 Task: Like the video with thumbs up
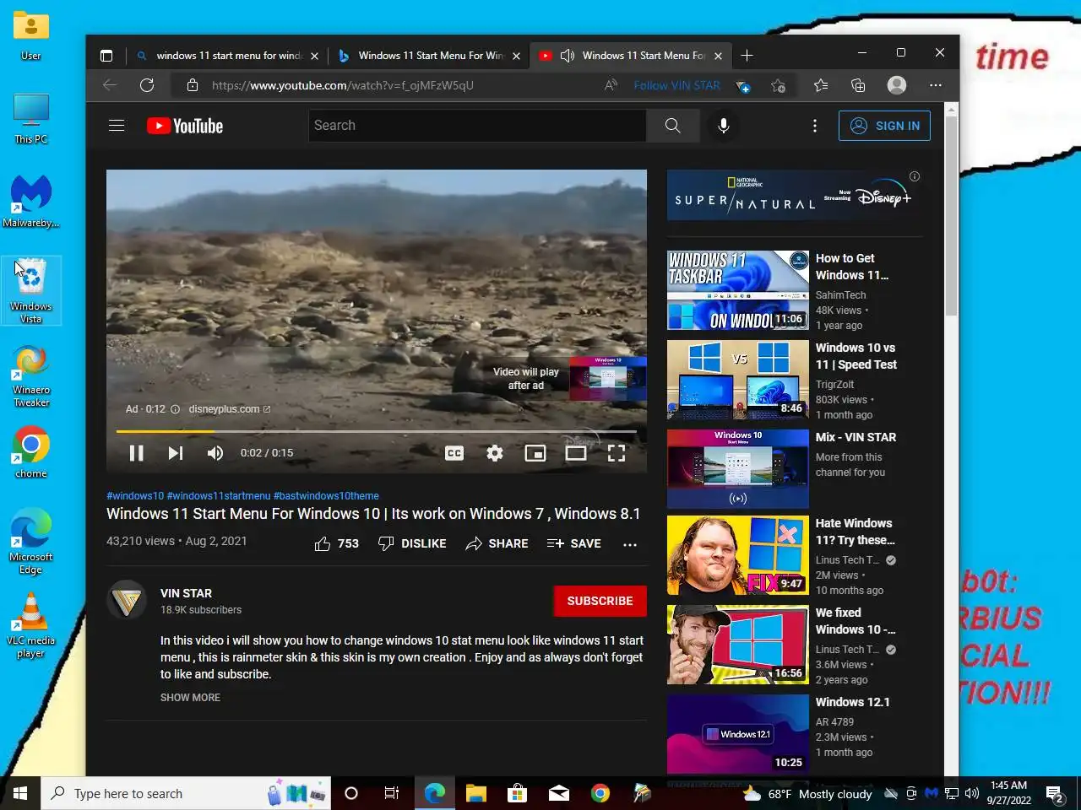(336, 544)
